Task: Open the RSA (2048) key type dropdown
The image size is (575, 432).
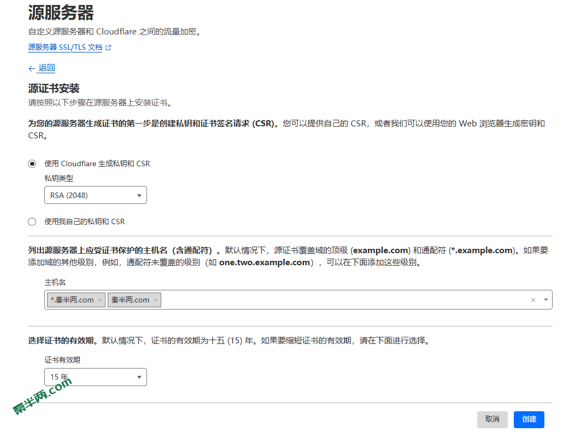Action: click(x=96, y=195)
